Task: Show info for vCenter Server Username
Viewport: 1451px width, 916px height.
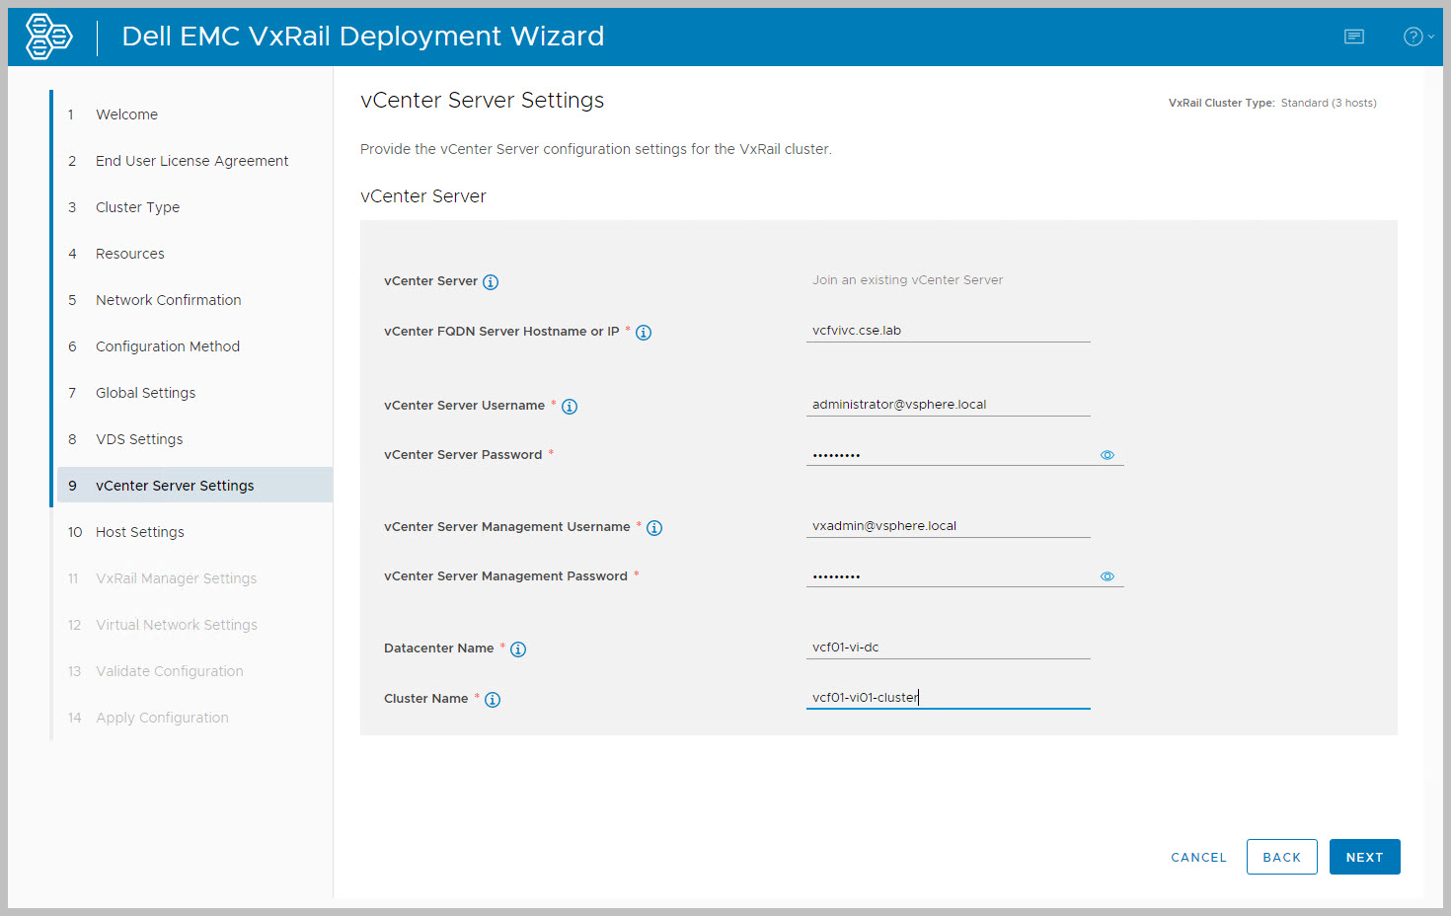Action: [x=570, y=407]
